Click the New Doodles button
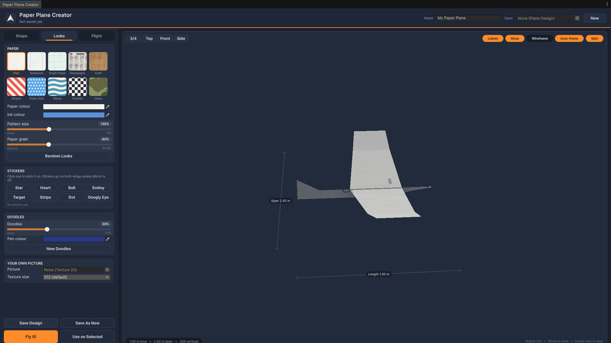 pyautogui.click(x=59, y=249)
